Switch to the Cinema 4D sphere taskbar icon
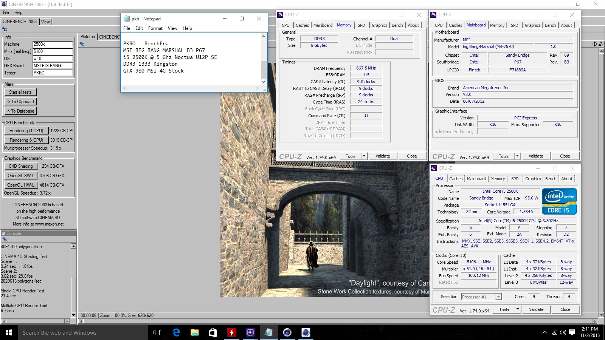The width and height of the screenshot is (605, 340). pyautogui.click(x=287, y=332)
